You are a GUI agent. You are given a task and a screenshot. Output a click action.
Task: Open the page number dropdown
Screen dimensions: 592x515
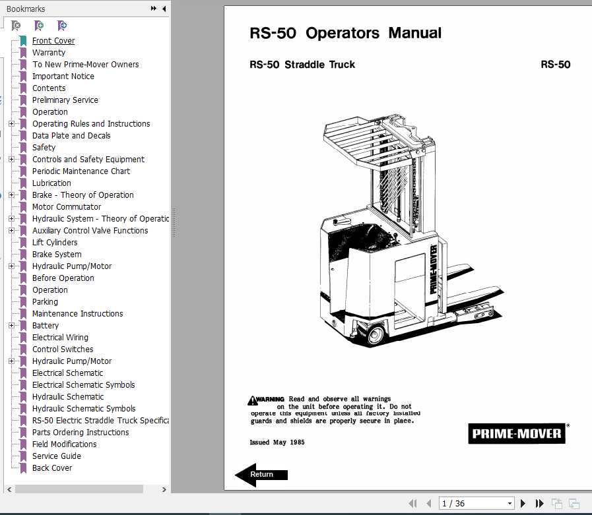[510, 502]
